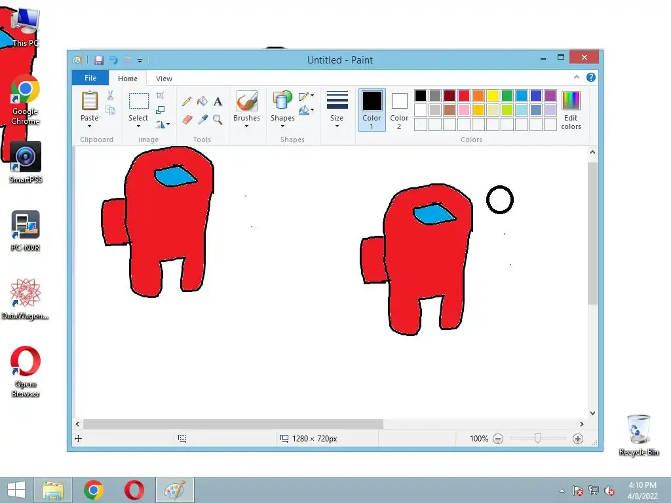Click the Crop icon in Image group
This screenshot has width=671, height=503.
pos(161,96)
